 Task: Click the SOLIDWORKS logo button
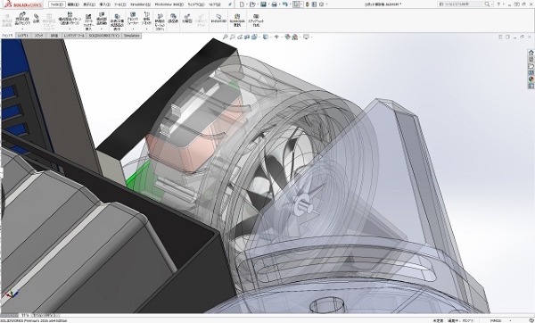pyautogui.click(x=22, y=4)
